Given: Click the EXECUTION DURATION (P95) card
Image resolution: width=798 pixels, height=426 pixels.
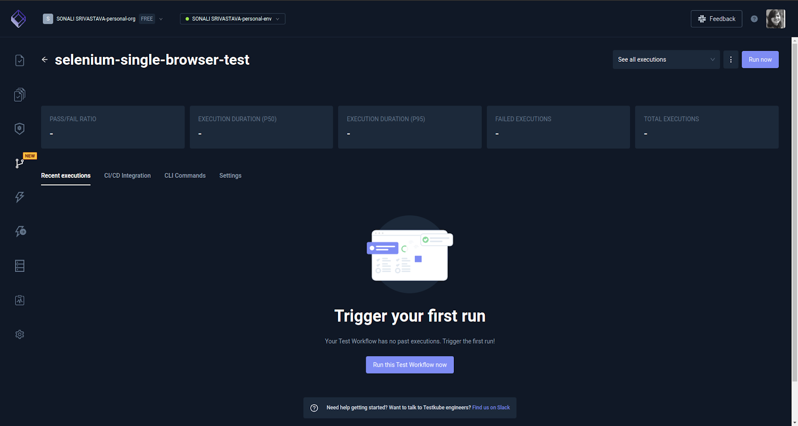Looking at the screenshot, I should 410,127.
